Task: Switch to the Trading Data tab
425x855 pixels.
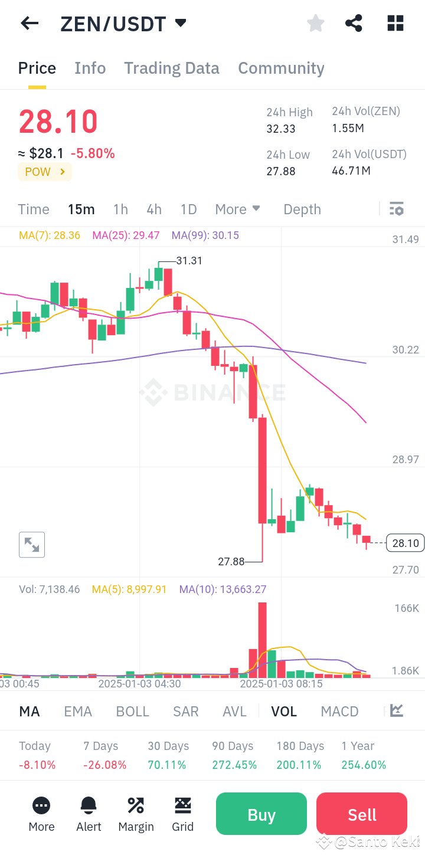Action: (x=171, y=68)
